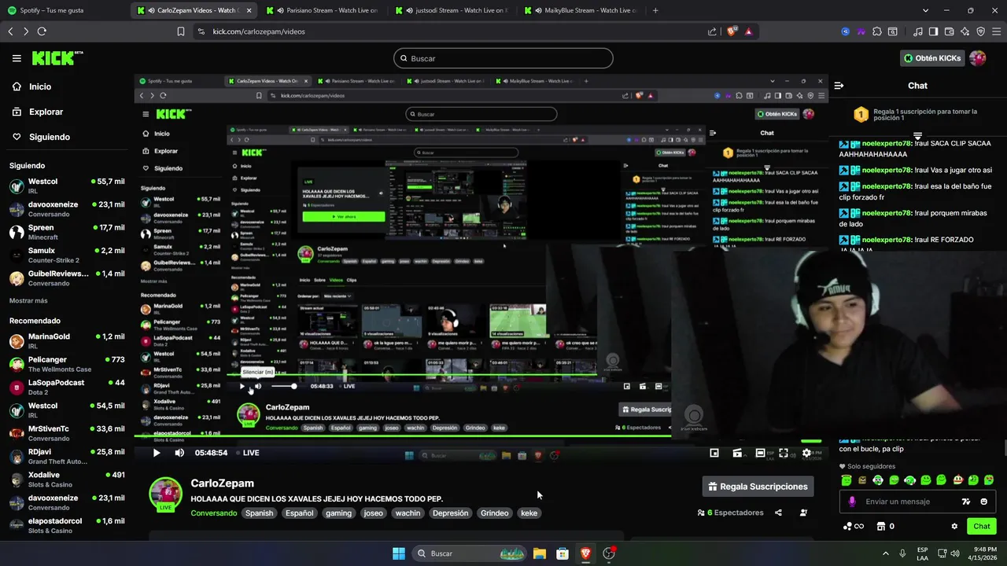Open Spreen channel in Siguiendo
Image resolution: width=1007 pixels, height=566 pixels.
point(67,232)
